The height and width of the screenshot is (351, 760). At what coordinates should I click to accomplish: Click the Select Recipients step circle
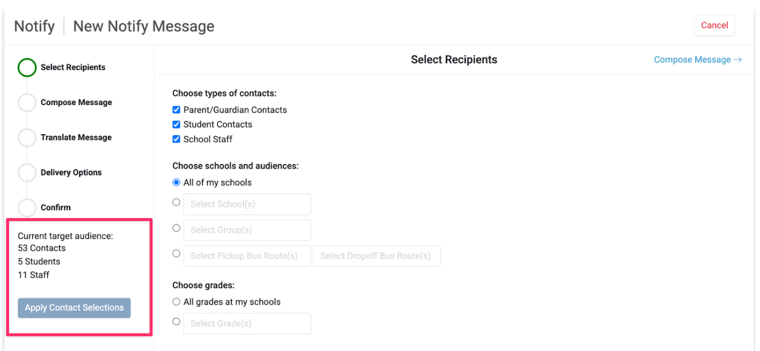(27, 67)
